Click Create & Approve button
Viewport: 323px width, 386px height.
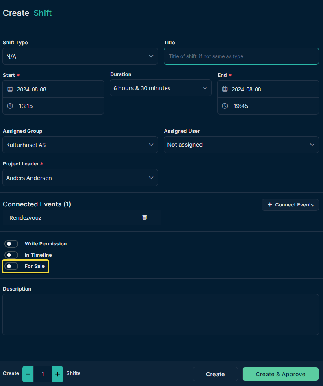(x=280, y=374)
